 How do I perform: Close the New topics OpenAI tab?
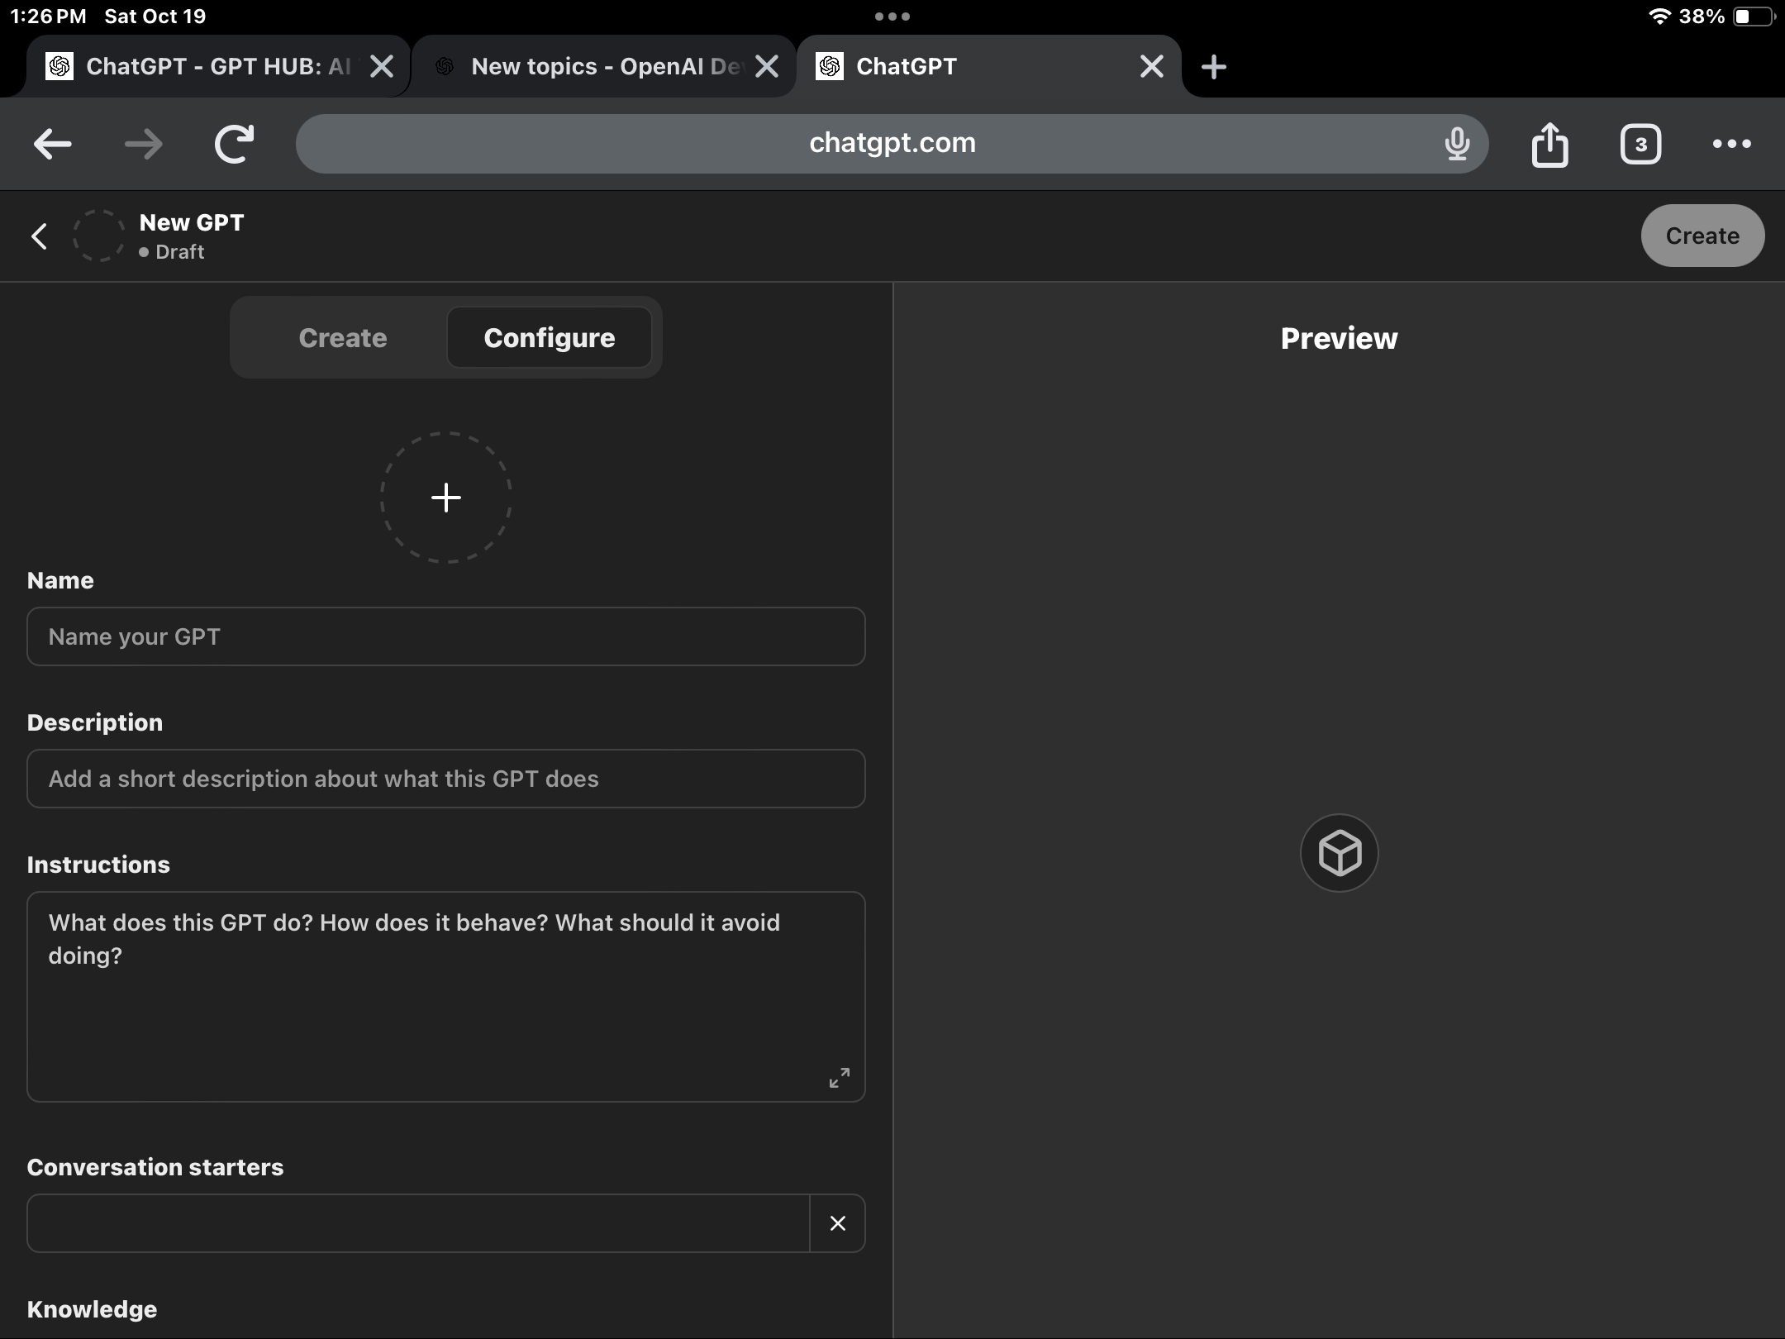(767, 67)
